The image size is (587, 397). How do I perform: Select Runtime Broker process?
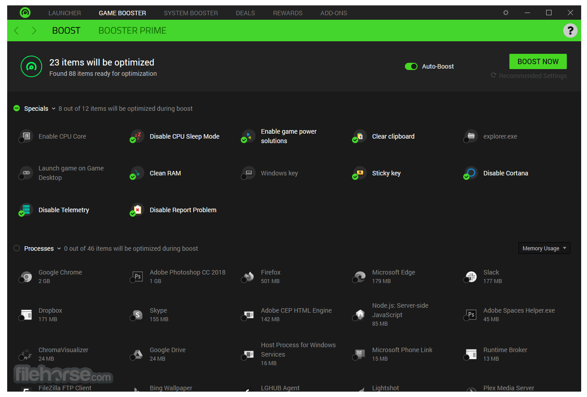tap(496, 354)
